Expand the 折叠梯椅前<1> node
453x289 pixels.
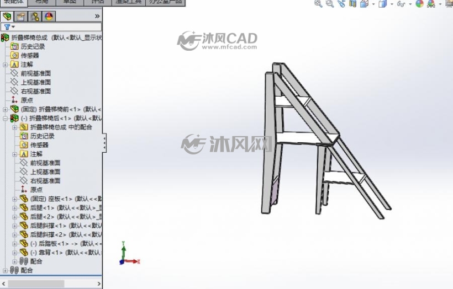tap(5, 109)
